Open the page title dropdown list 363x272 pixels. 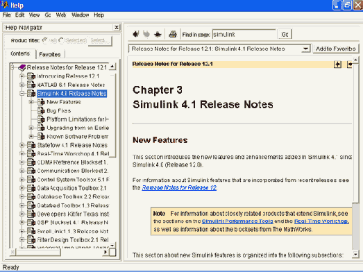pyautogui.click(x=305, y=49)
